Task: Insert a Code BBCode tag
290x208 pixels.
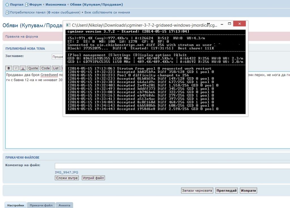Action: 45,68
